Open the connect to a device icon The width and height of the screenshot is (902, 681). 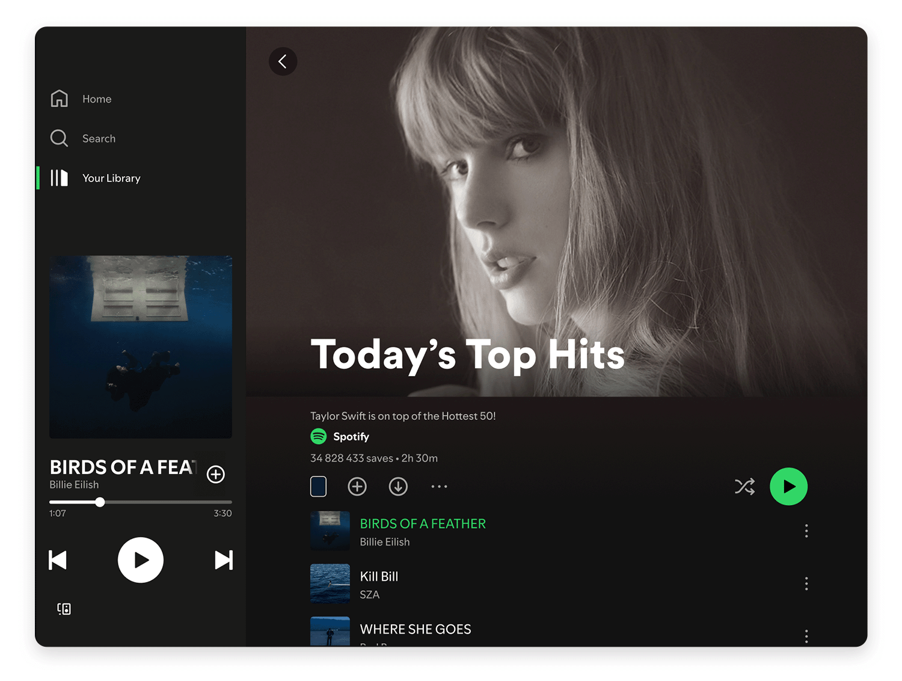pyautogui.click(x=64, y=609)
